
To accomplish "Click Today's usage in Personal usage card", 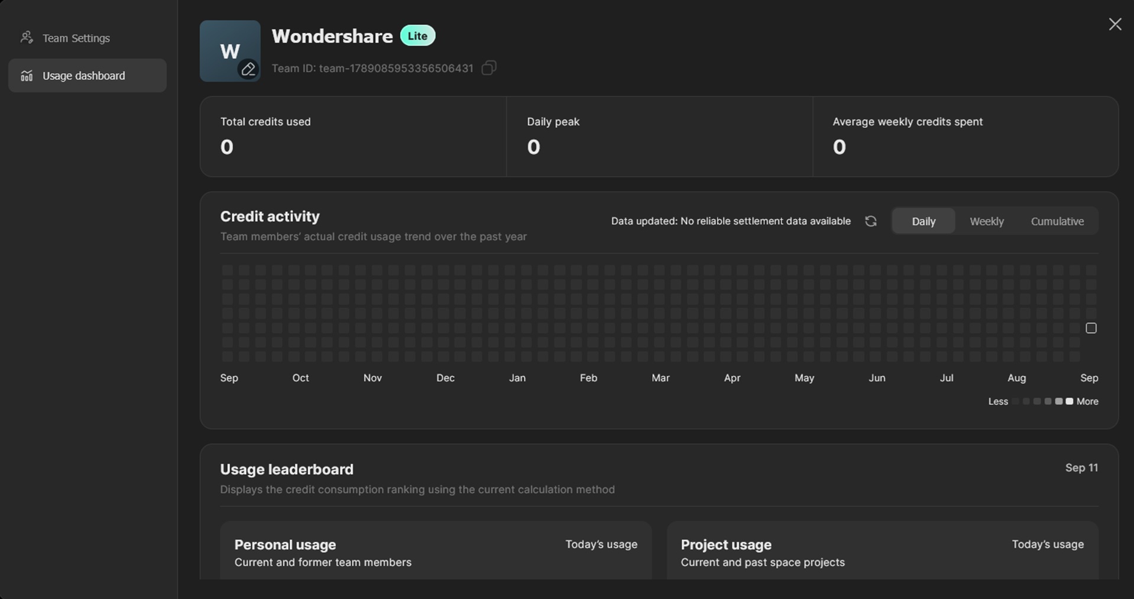I will coord(601,545).
